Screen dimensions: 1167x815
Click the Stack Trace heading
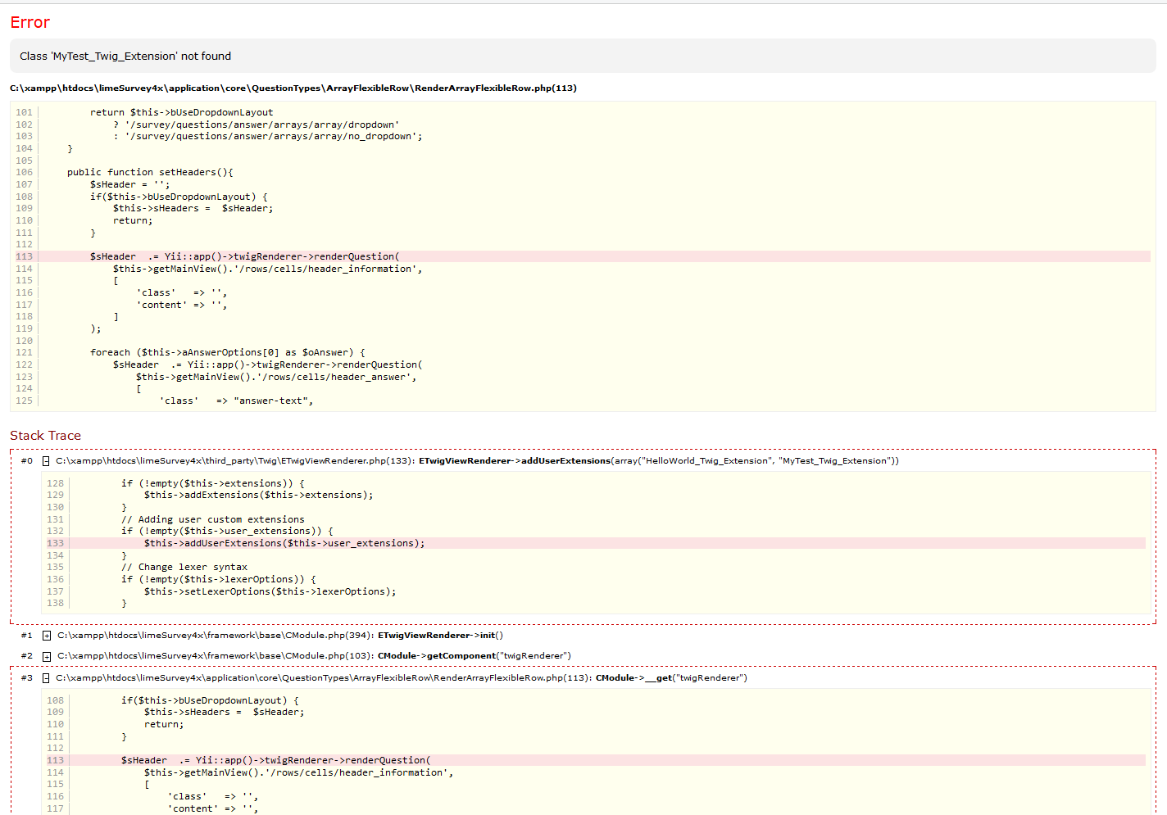click(x=46, y=436)
